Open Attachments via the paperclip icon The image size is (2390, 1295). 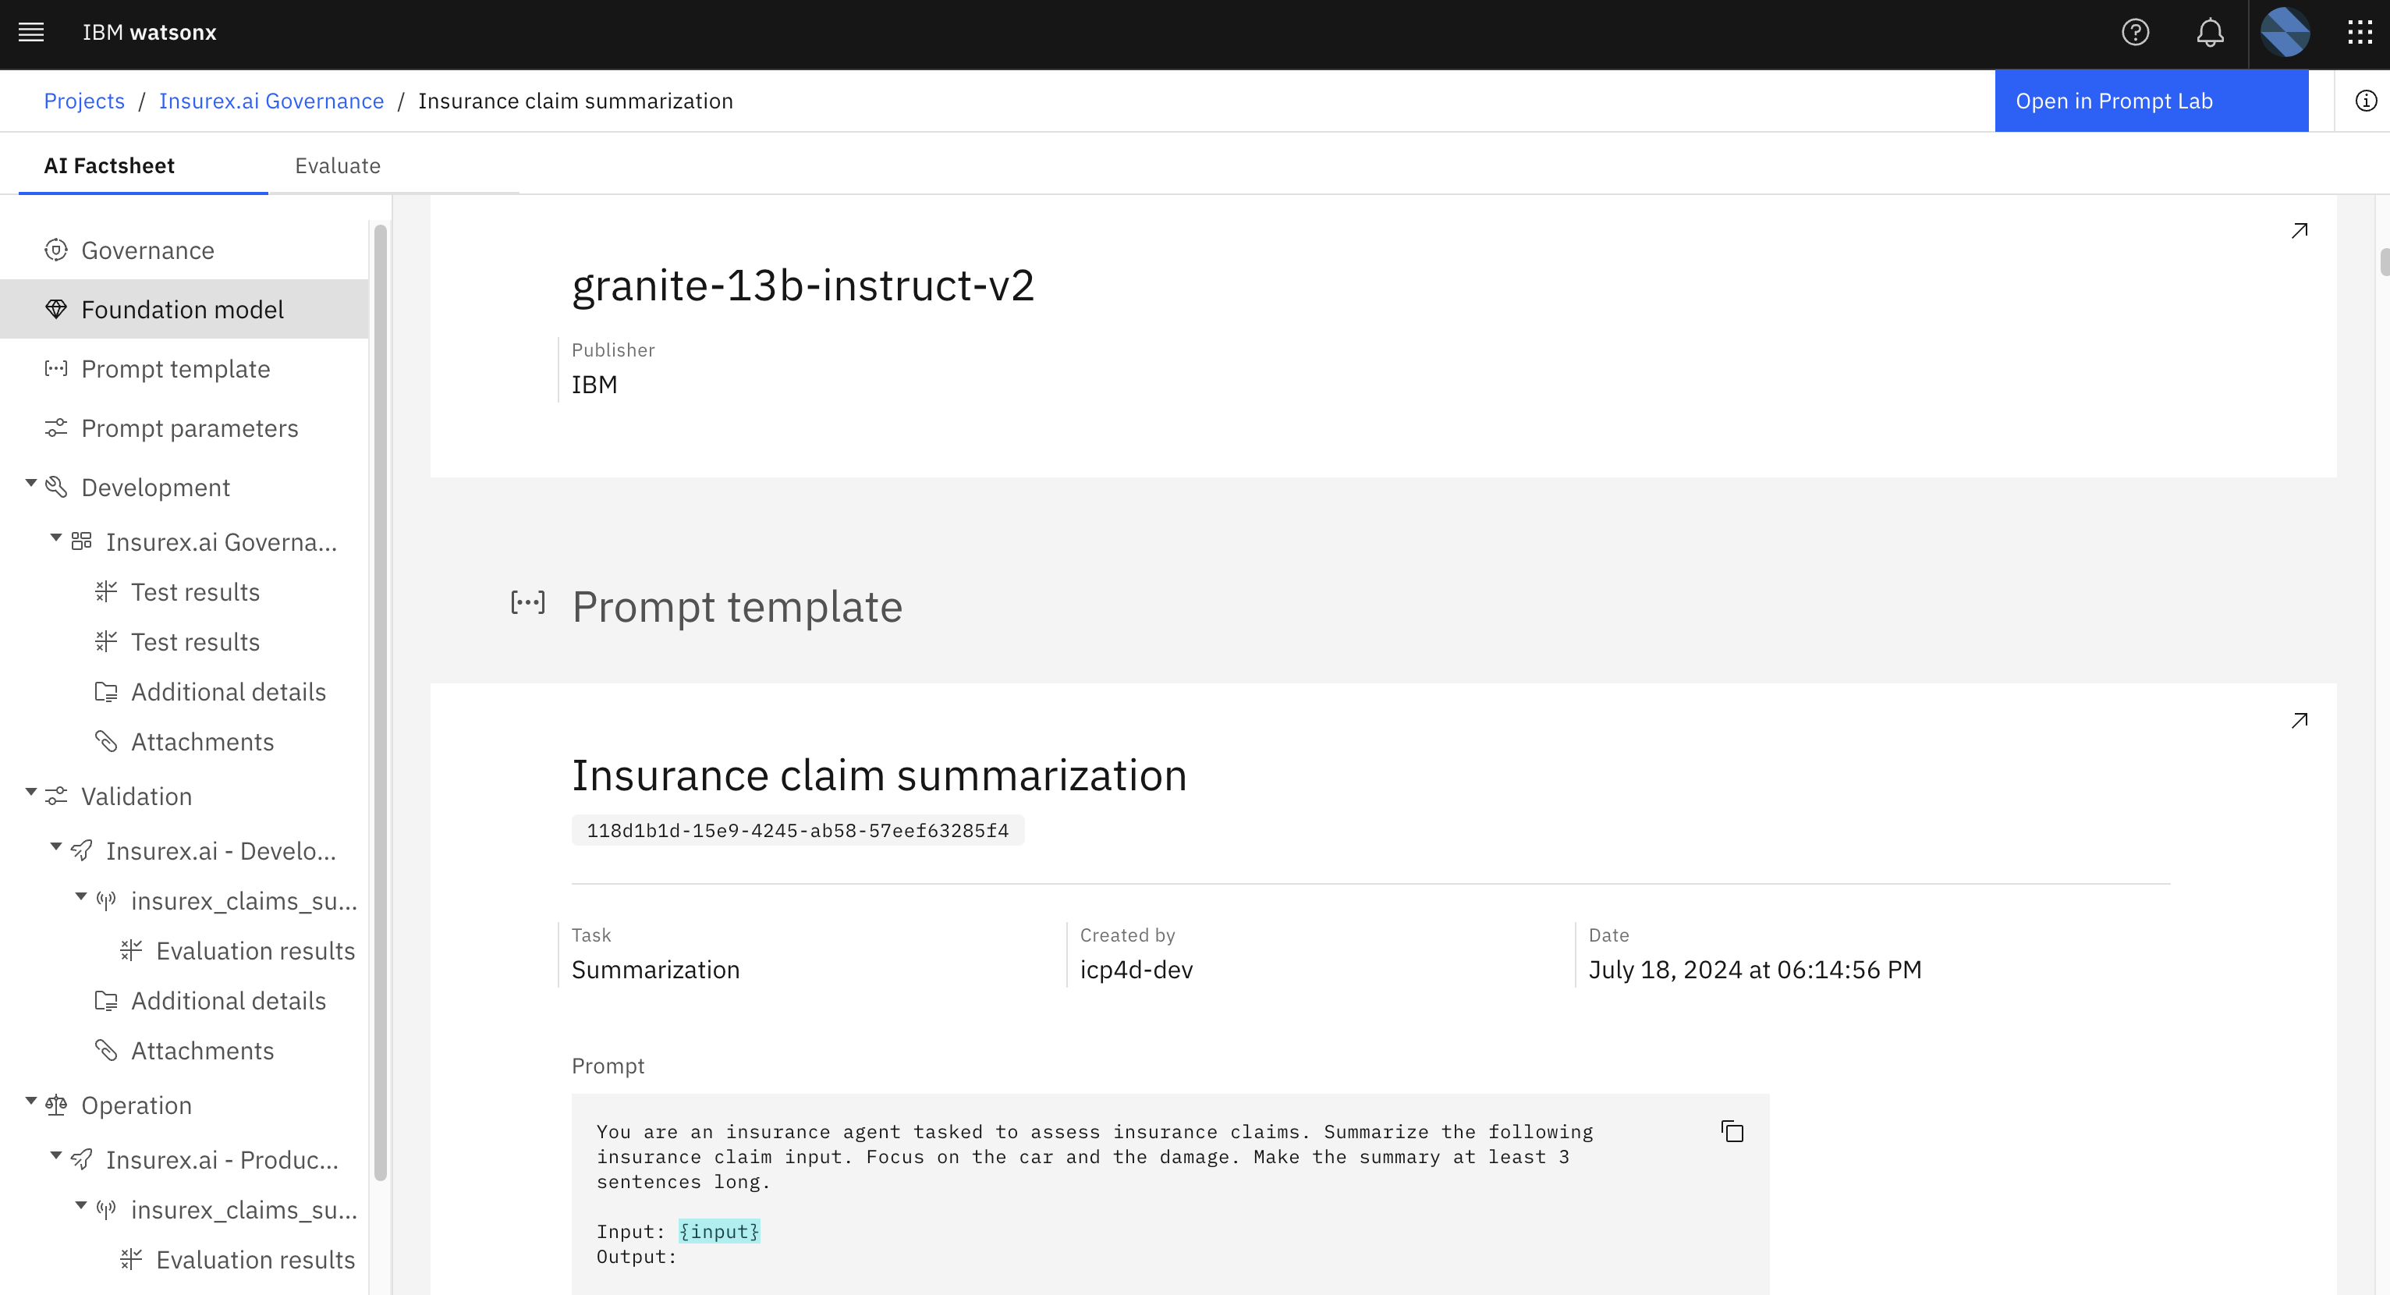coord(106,741)
